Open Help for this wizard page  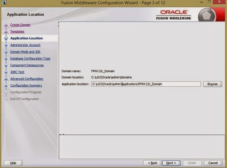pyautogui.click(x=13, y=163)
